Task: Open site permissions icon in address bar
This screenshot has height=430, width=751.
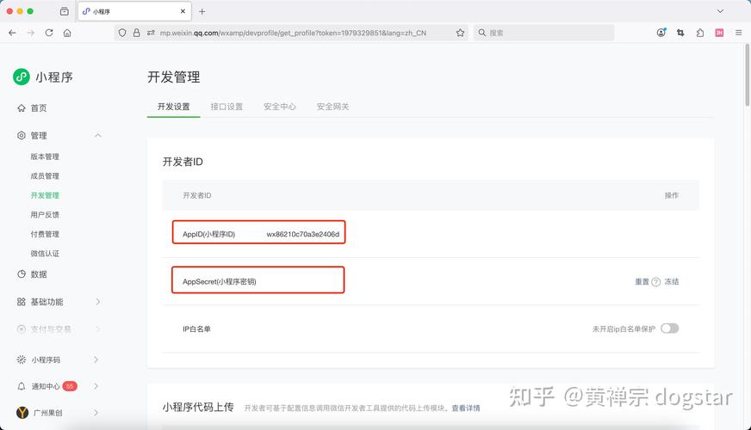Action: pos(151,33)
